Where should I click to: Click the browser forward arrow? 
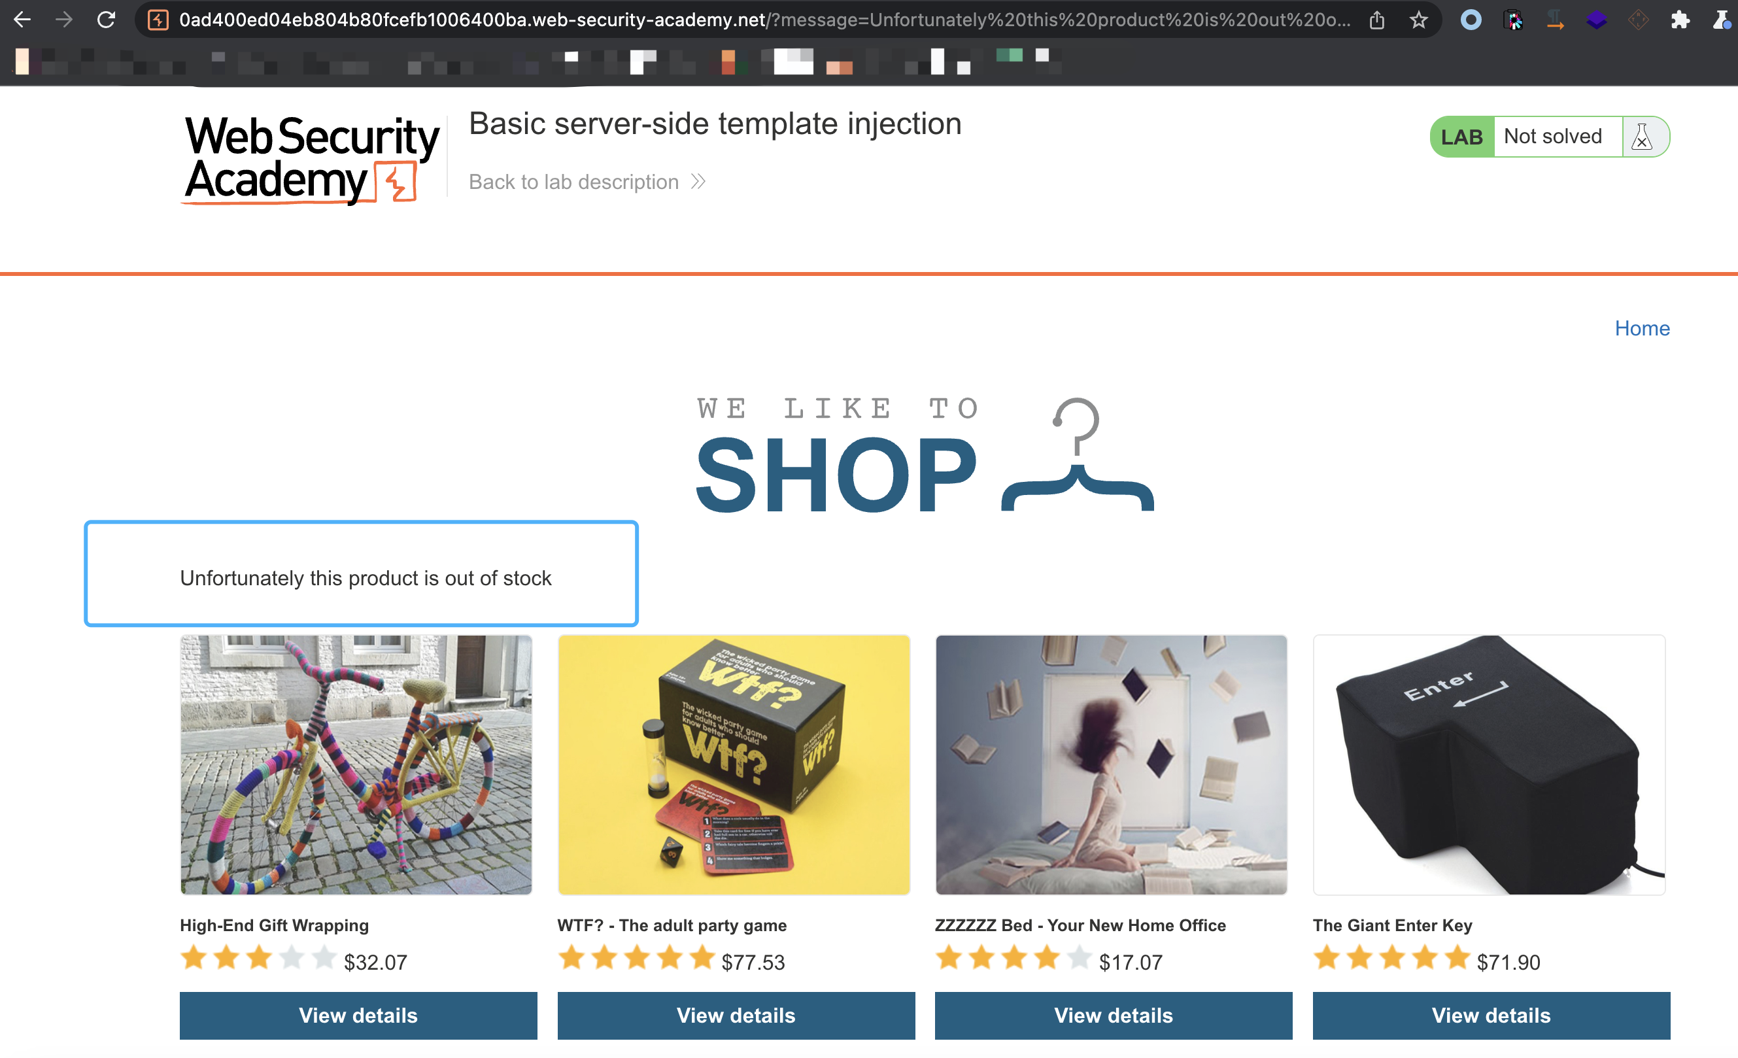63,20
